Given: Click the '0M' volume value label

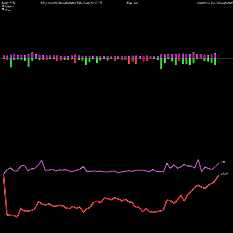Looking at the screenshot, I should [223, 162].
